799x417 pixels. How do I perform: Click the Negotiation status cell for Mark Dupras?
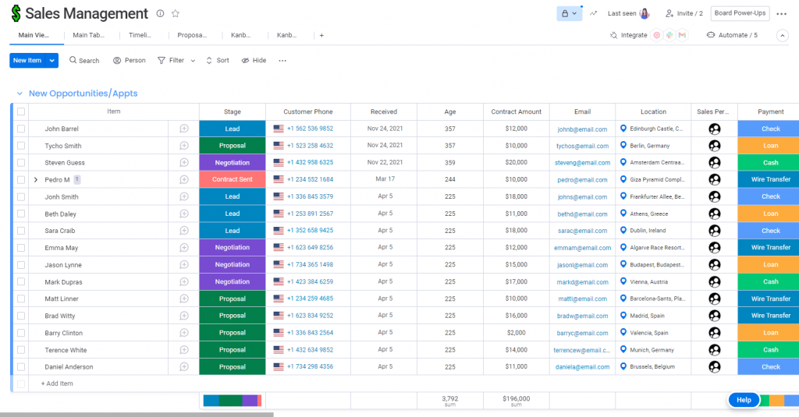point(233,281)
